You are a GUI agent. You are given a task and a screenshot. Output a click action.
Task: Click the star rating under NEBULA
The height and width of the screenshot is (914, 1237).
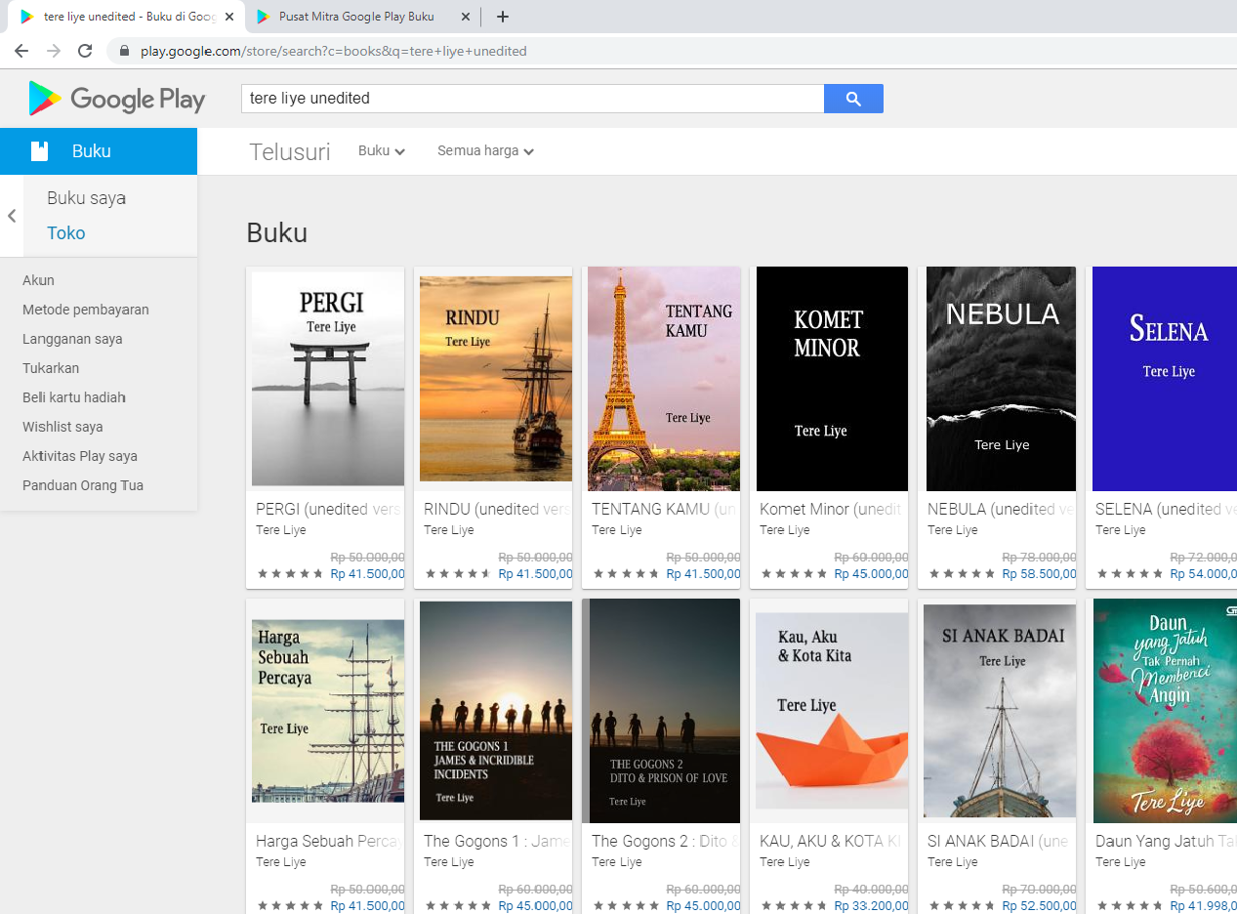[962, 574]
